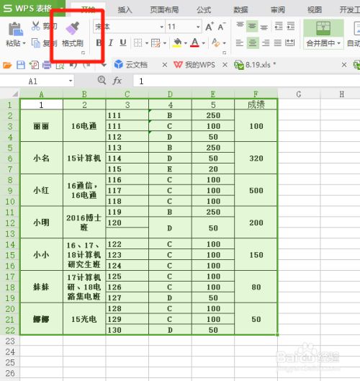360x381 pixels.
Task: Click the Save floppy disk icon
Action: point(21,65)
